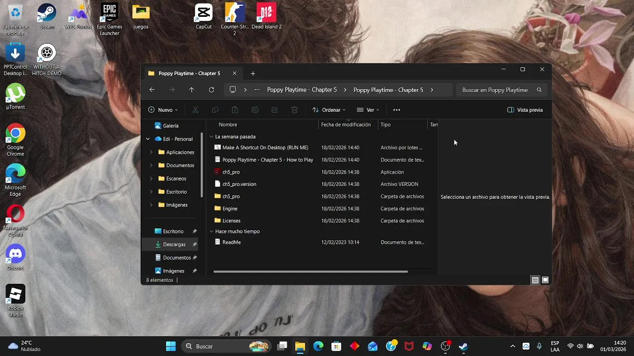
Task: Open CapCut desktop shortcut
Action: (x=204, y=16)
